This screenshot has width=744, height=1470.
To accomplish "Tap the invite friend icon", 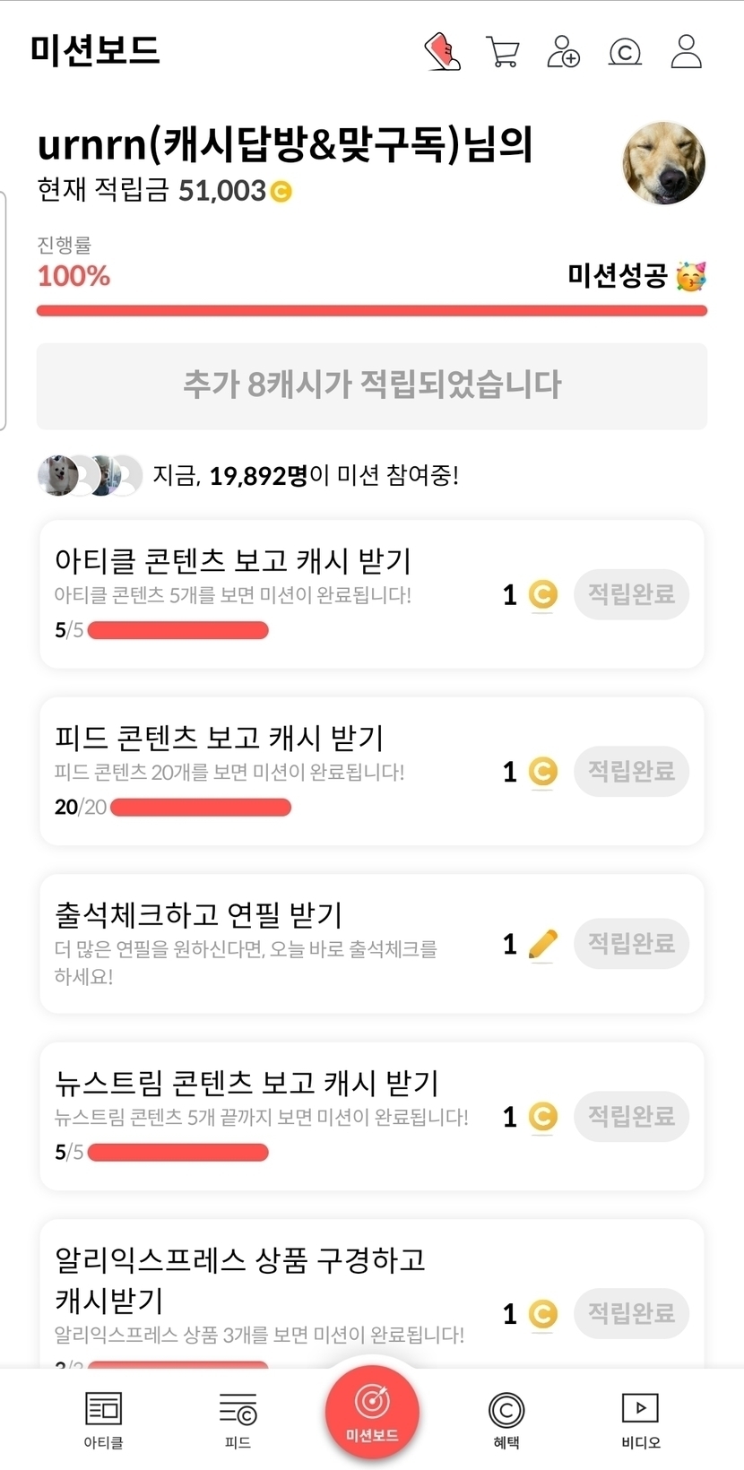I will pyautogui.click(x=564, y=52).
